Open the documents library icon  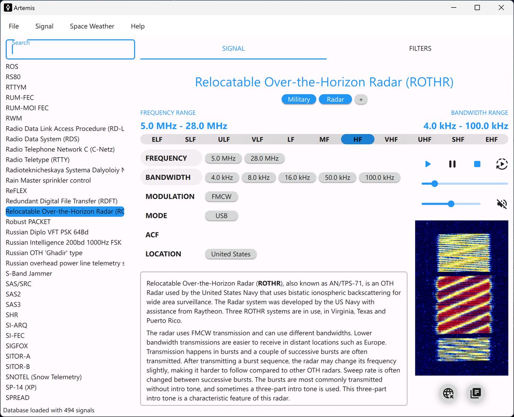[x=475, y=393]
